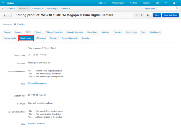This screenshot has width=181, height=130.
Task: Open the user account menu icon
Action: 175,3
